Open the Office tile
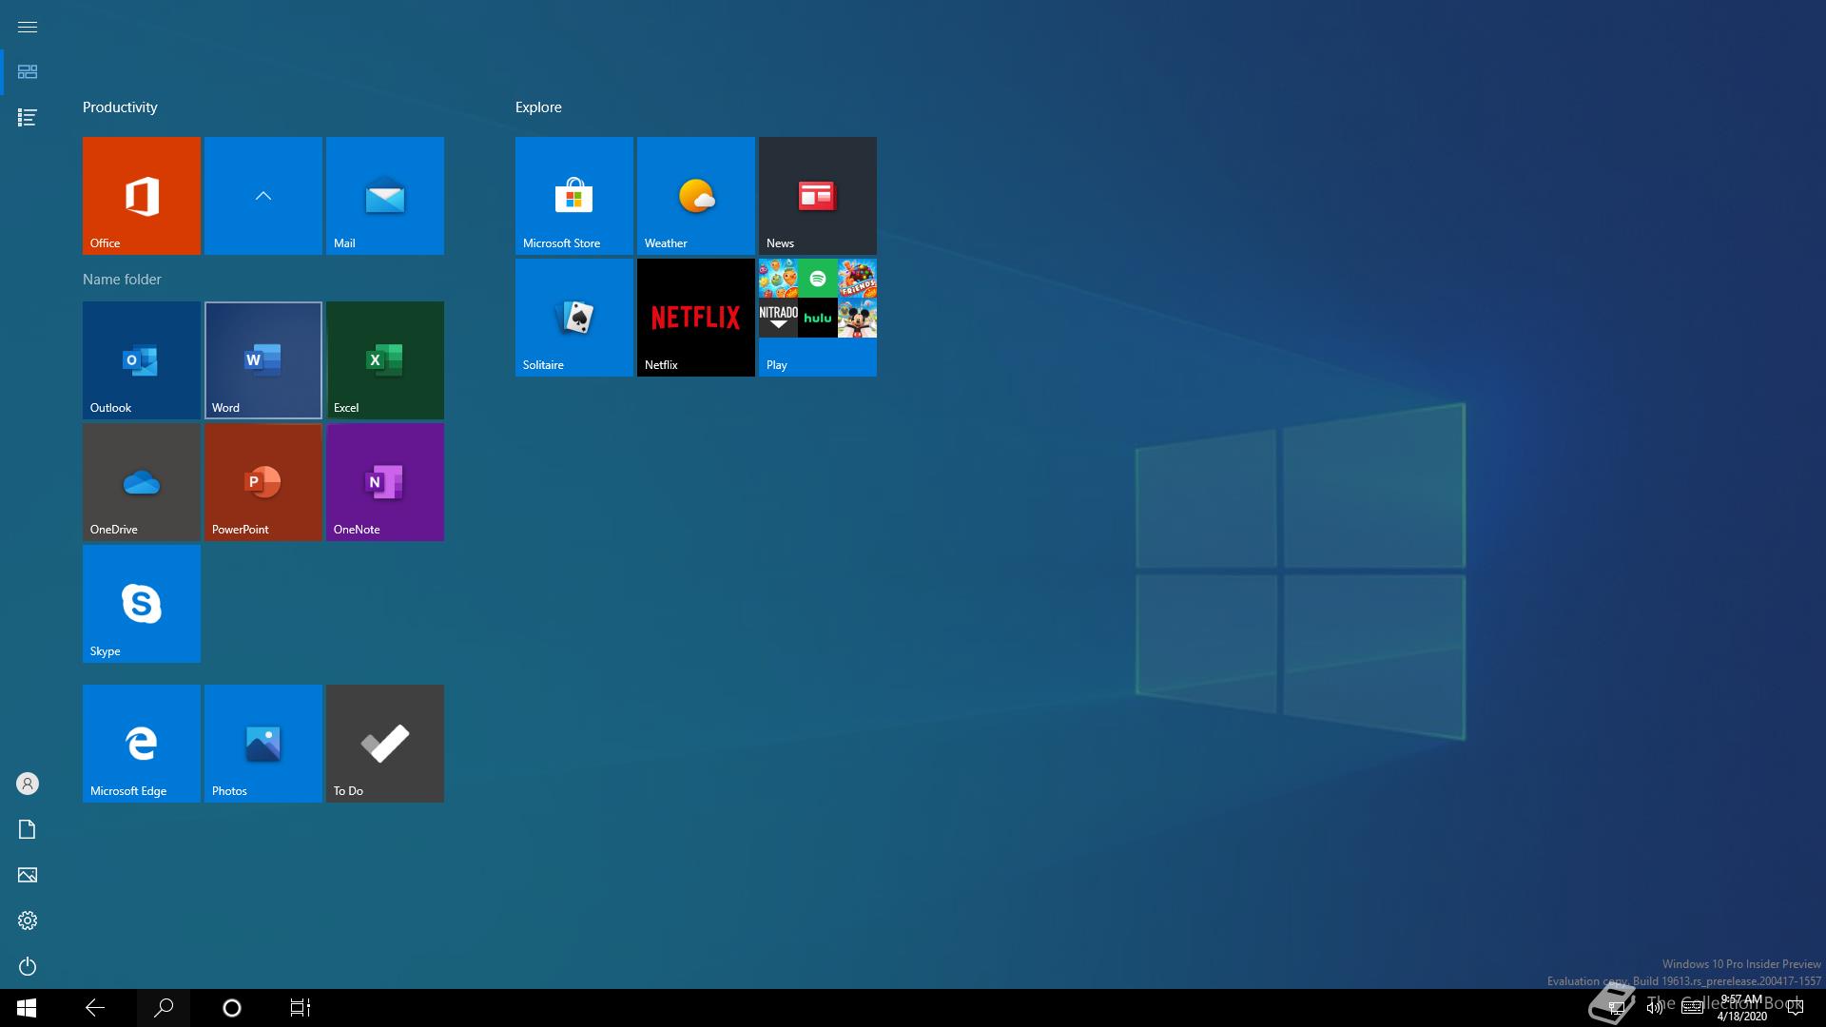This screenshot has height=1027, width=1826. pyautogui.click(x=142, y=196)
